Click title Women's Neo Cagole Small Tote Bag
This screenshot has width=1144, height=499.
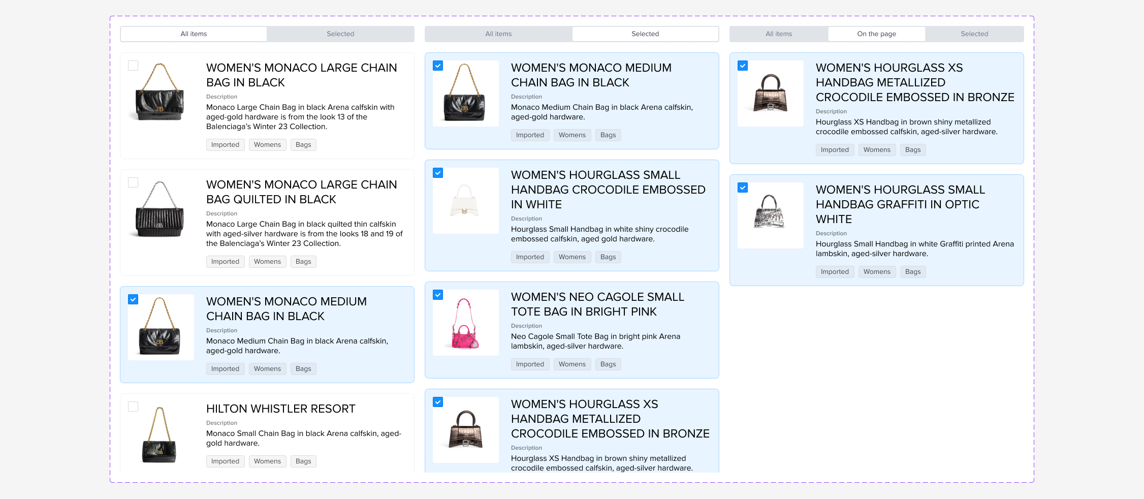click(x=597, y=304)
